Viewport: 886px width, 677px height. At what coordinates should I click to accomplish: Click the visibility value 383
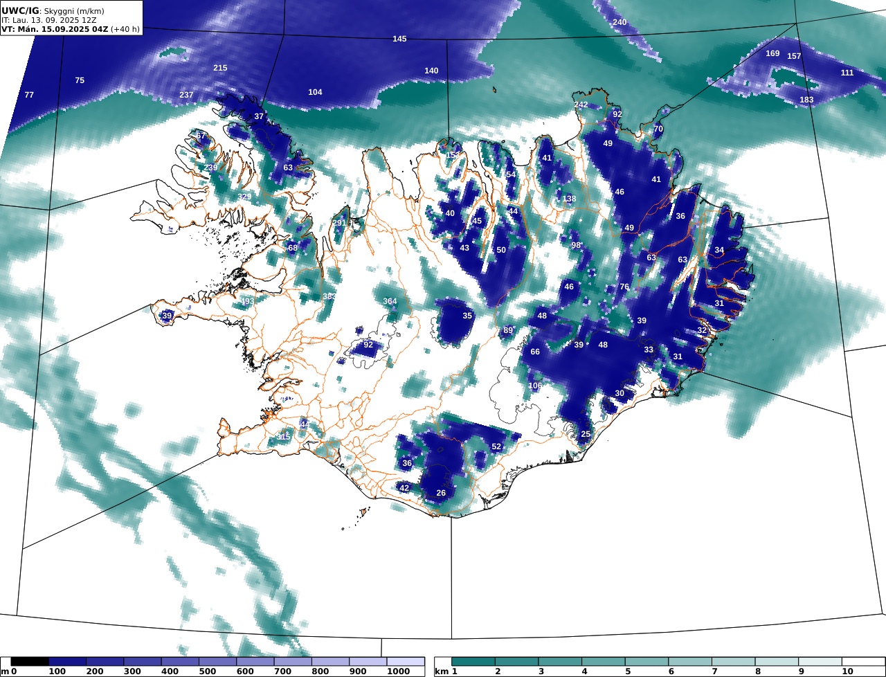click(329, 296)
